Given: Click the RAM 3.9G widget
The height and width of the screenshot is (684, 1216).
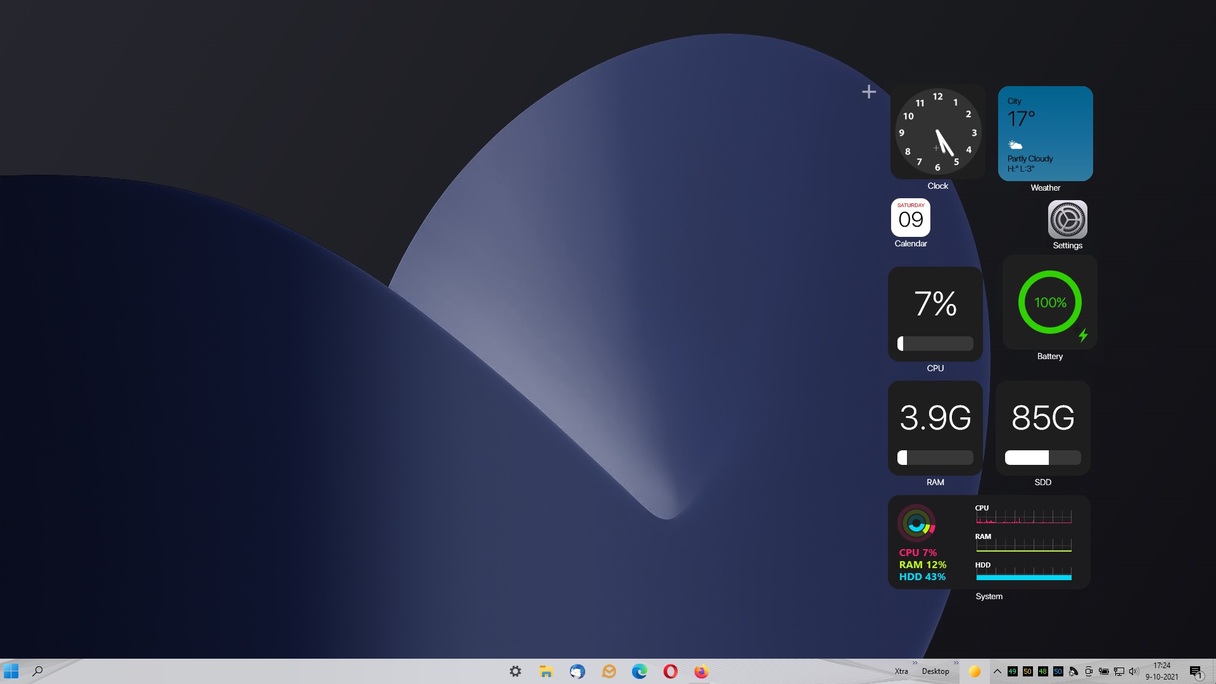Looking at the screenshot, I should click(935, 428).
